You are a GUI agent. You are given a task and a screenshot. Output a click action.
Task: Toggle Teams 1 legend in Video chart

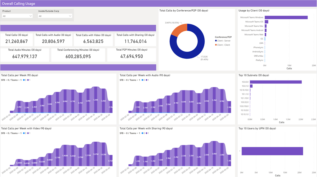coord(29,133)
